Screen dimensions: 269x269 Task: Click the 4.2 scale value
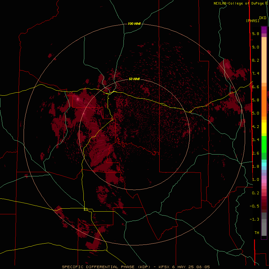click(256, 127)
